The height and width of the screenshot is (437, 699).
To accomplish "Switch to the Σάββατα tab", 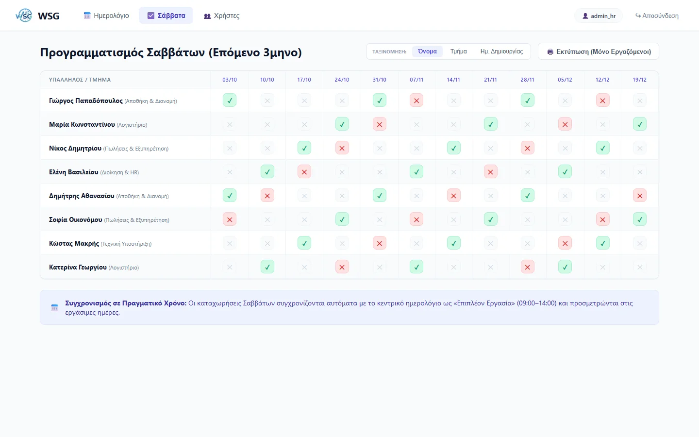I will coord(166,16).
